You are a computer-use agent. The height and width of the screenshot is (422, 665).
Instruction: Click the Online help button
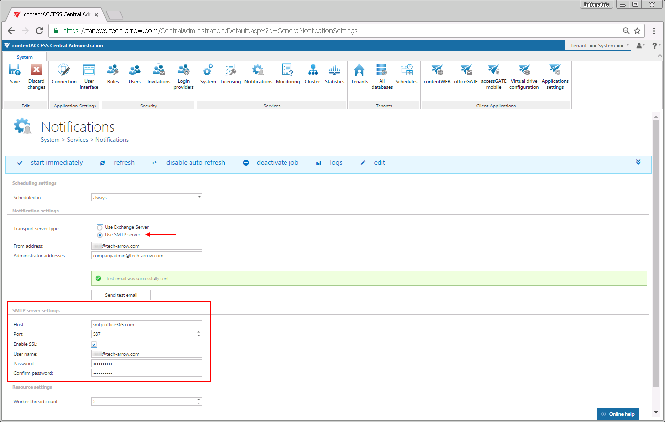(617, 414)
